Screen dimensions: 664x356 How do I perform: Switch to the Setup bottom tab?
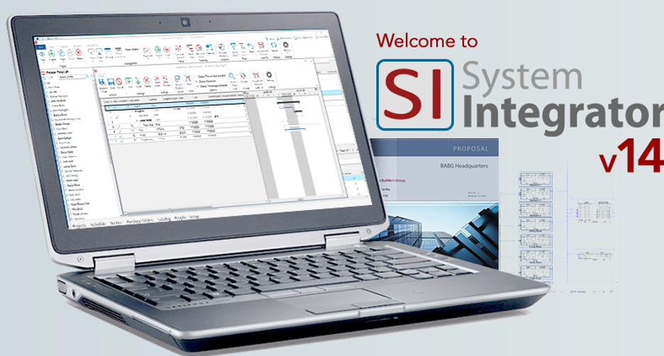pos(194,217)
